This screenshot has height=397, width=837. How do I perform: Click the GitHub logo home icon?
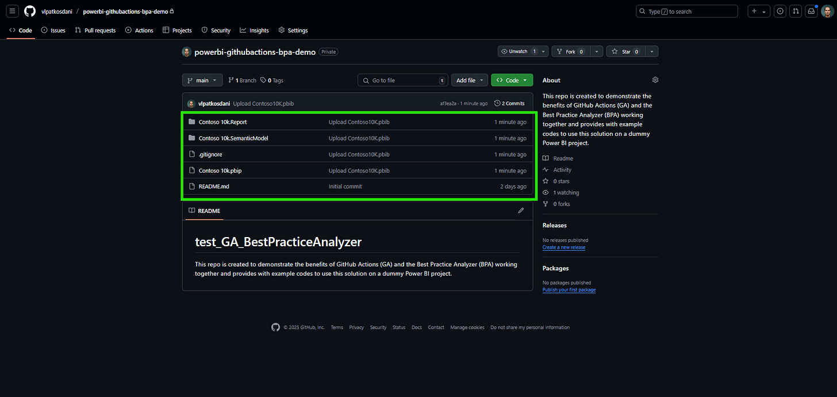coord(30,11)
